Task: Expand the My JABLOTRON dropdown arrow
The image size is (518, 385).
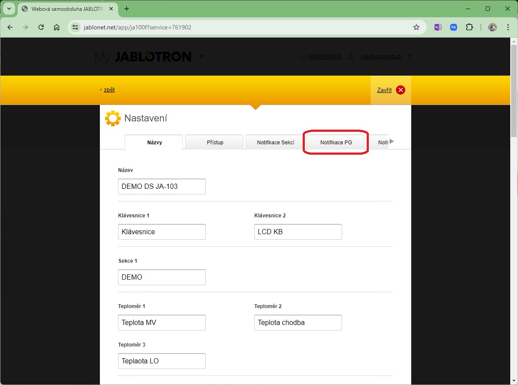Action: [x=201, y=57]
